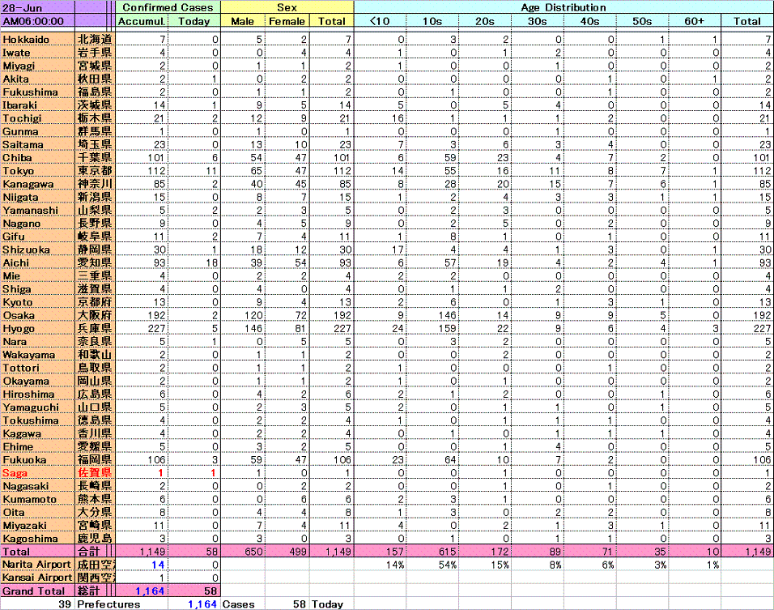Select the Total row Female sum 499
This screenshot has width=774, height=610.
pos(287,552)
